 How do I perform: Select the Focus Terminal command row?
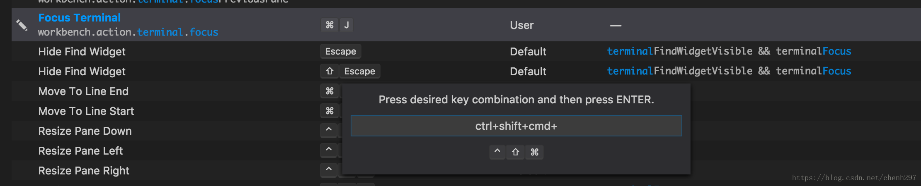466,25
